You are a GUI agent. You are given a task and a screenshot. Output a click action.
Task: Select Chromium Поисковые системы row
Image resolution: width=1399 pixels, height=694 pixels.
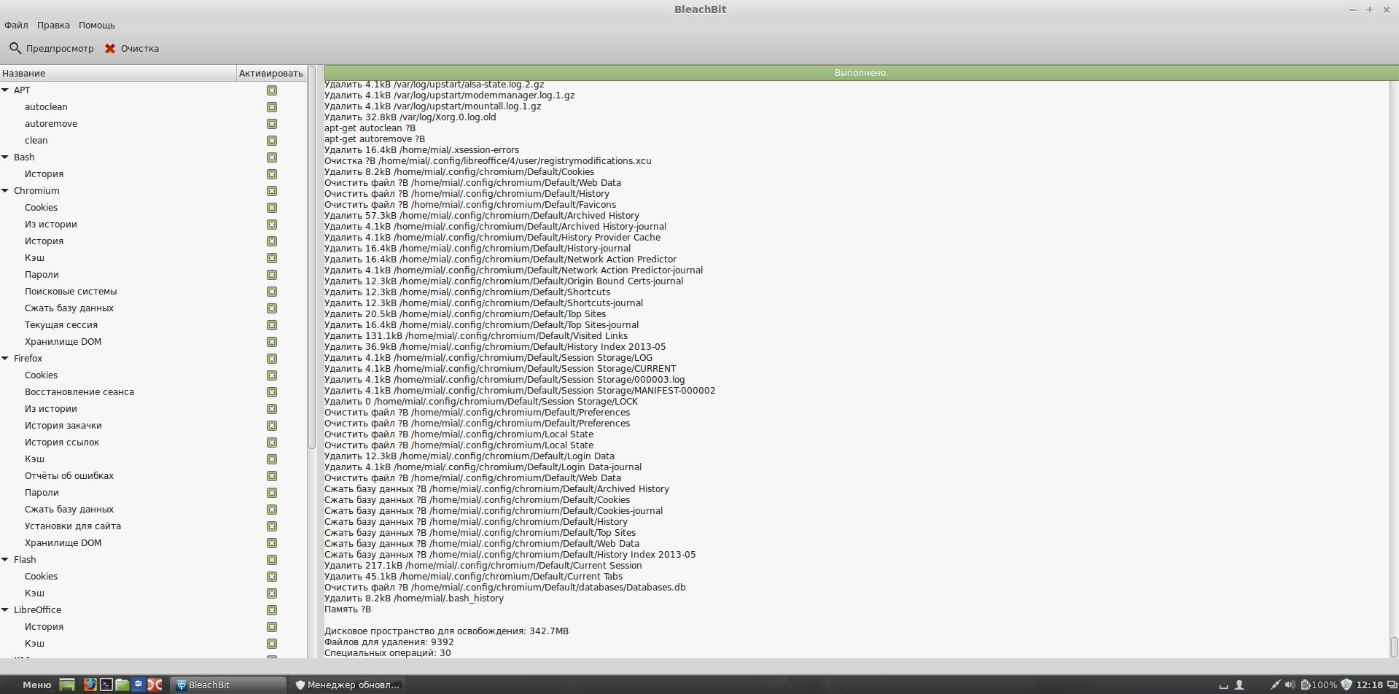click(x=153, y=292)
